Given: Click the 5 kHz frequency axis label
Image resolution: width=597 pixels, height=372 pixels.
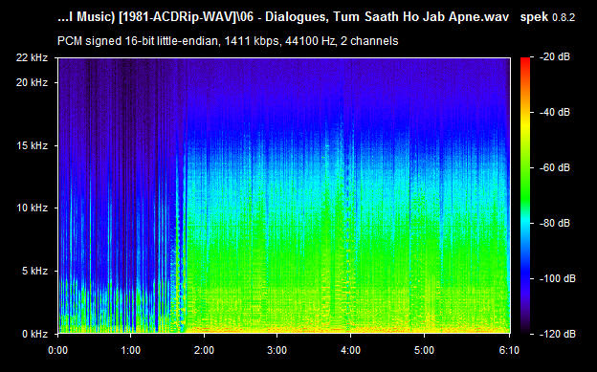Looking at the screenshot, I should (34, 271).
